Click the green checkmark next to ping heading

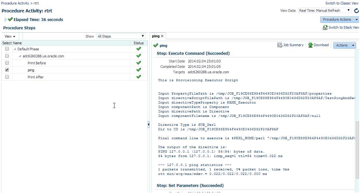pyautogui.click(x=156, y=45)
